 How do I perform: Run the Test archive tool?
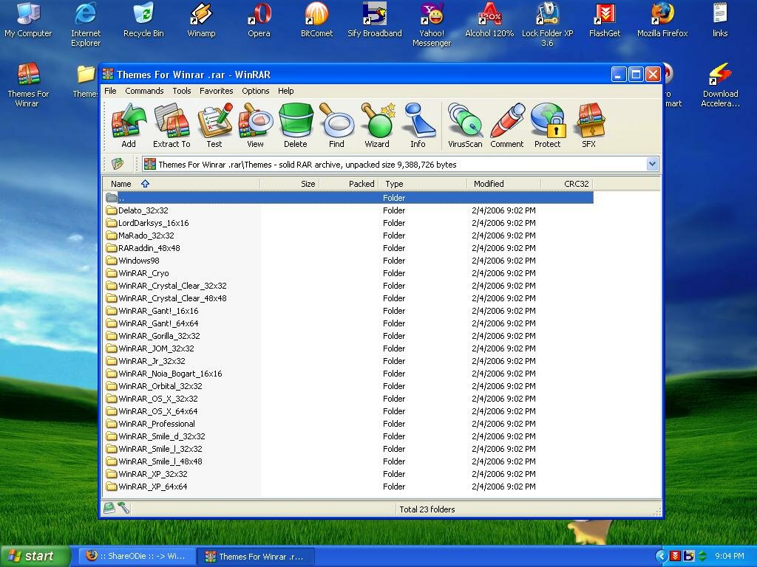[x=214, y=125]
